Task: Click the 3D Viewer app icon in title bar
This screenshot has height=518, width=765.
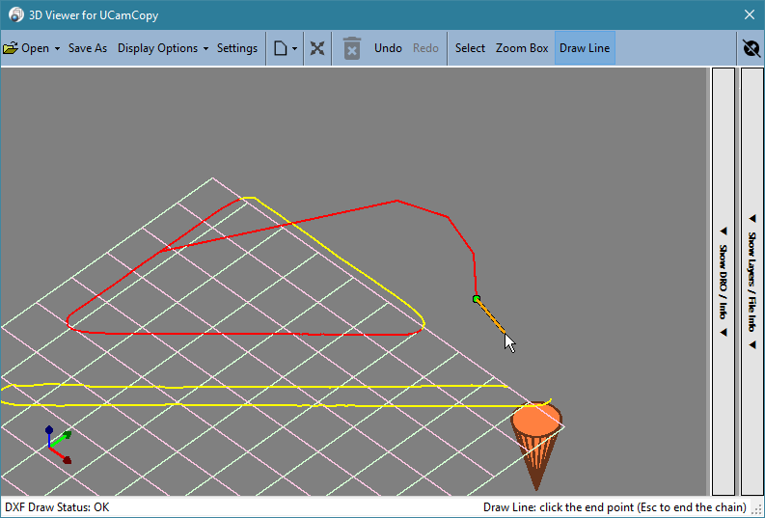Action: (16, 14)
